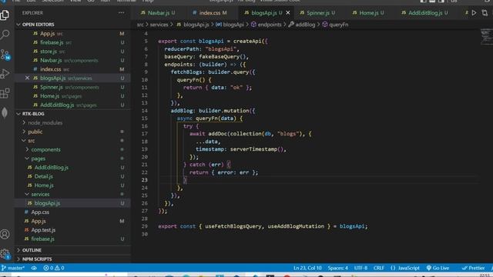493x277 pixels.
Task: Click line number 14 in gutter
Action: [144, 111]
